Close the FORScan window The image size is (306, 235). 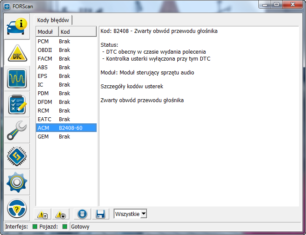pyautogui.click(x=293, y=4)
